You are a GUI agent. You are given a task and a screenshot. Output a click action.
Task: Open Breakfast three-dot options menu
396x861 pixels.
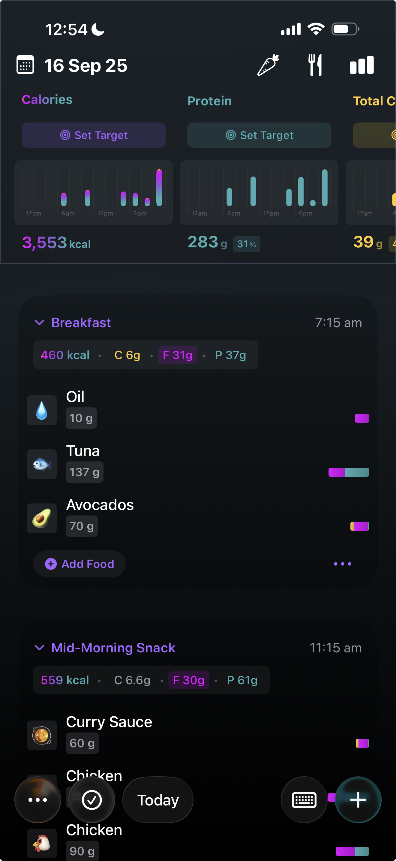pyautogui.click(x=342, y=564)
